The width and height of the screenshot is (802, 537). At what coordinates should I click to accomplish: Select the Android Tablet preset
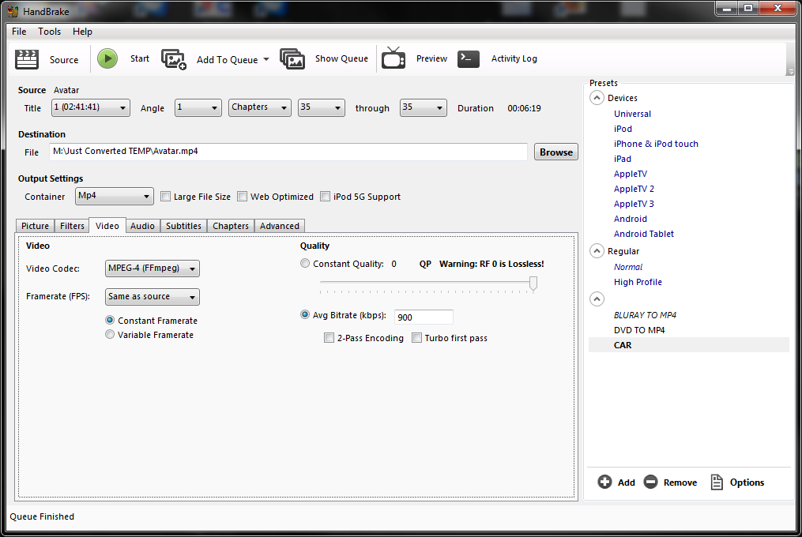644,234
